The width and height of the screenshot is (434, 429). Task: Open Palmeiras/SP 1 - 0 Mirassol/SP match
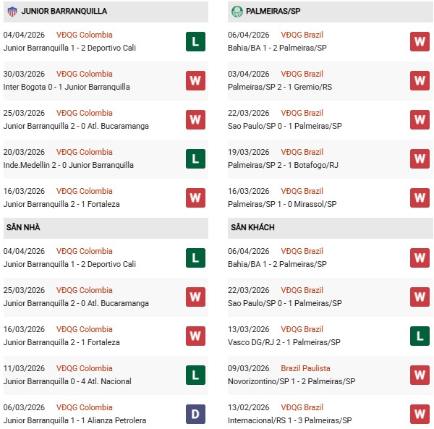pos(281,204)
